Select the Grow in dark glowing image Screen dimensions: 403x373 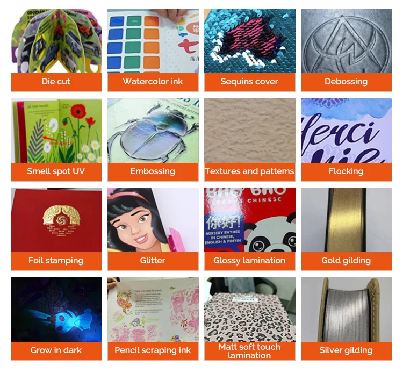click(56, 310)
